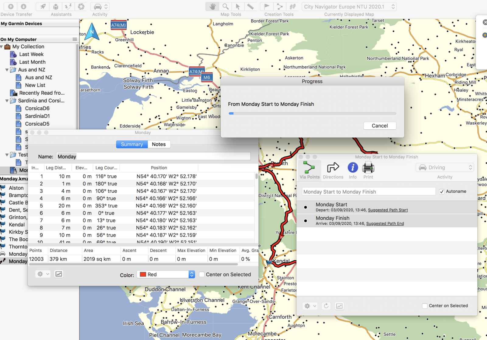Select the new track footprints tool

click(x=292, y=6)
